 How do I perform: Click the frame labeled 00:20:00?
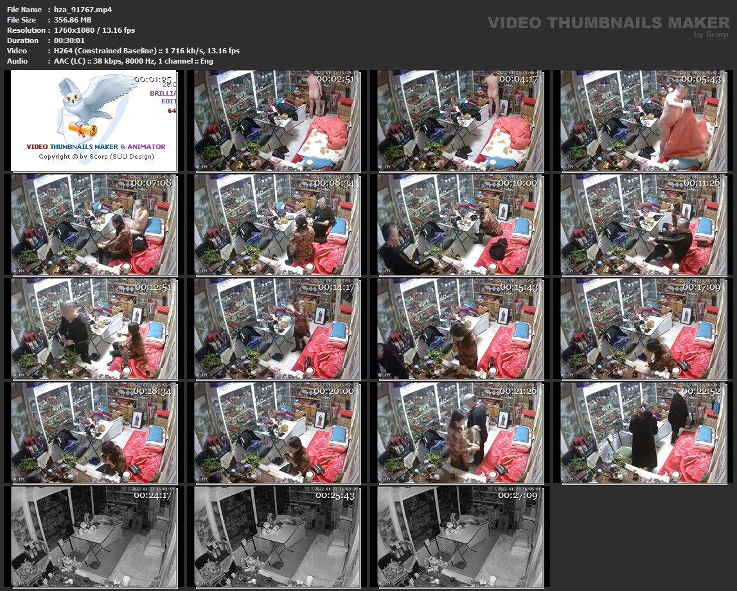277,433
